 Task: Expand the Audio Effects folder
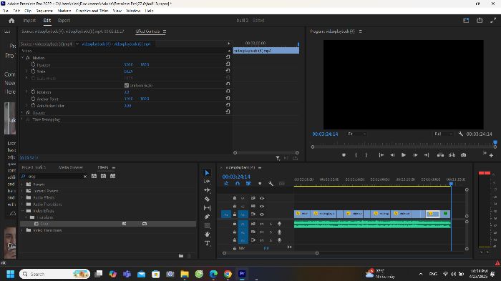(22, 197)
